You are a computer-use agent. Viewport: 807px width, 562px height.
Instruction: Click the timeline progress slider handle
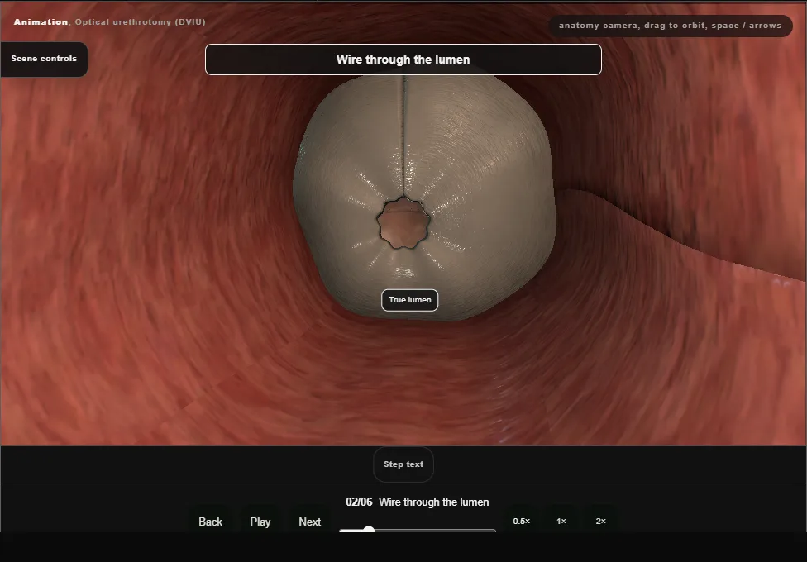point(369,530)
